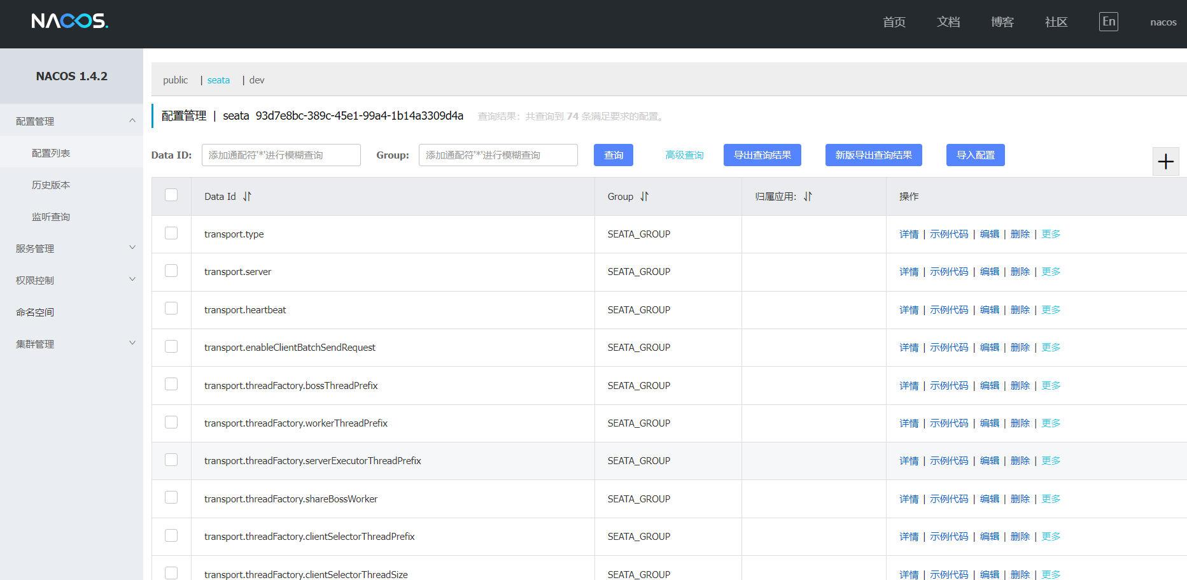This screenshot has height=580, width=1187.
Task: Click 删除 for the clientSelectorThreadPrefix row
Action: click(1020, 537)
